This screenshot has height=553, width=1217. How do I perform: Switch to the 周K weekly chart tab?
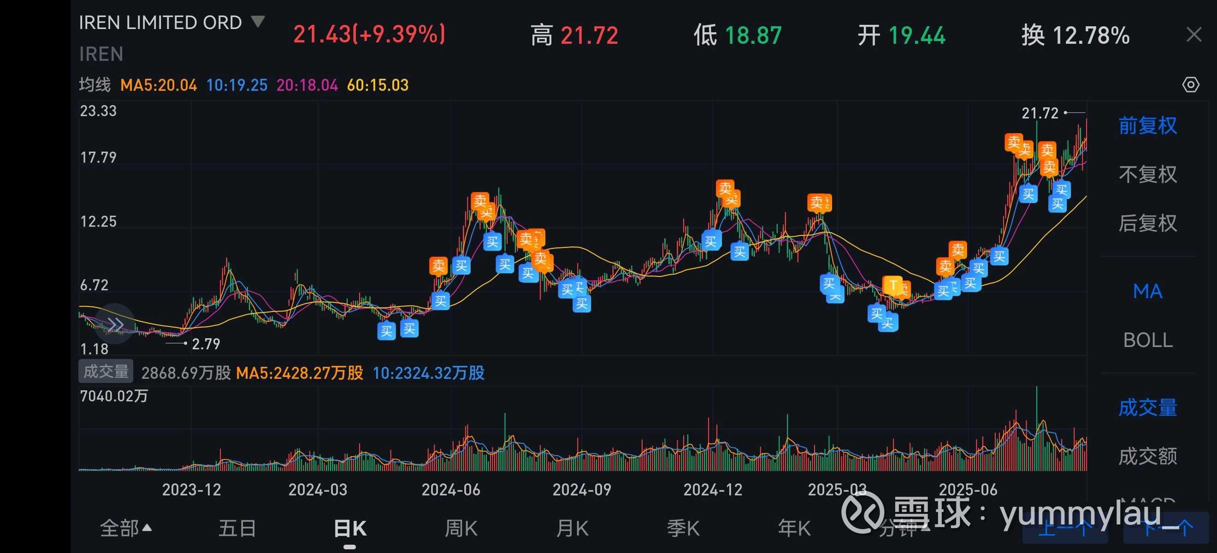[x=461, y=528]
